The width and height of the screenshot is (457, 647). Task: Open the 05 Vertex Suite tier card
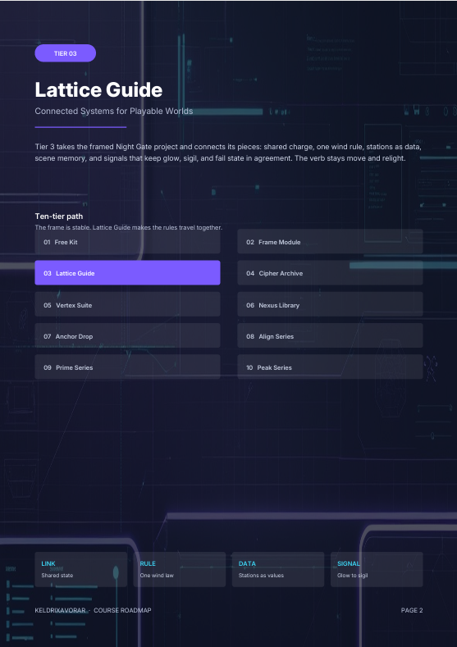click(127, 304)
